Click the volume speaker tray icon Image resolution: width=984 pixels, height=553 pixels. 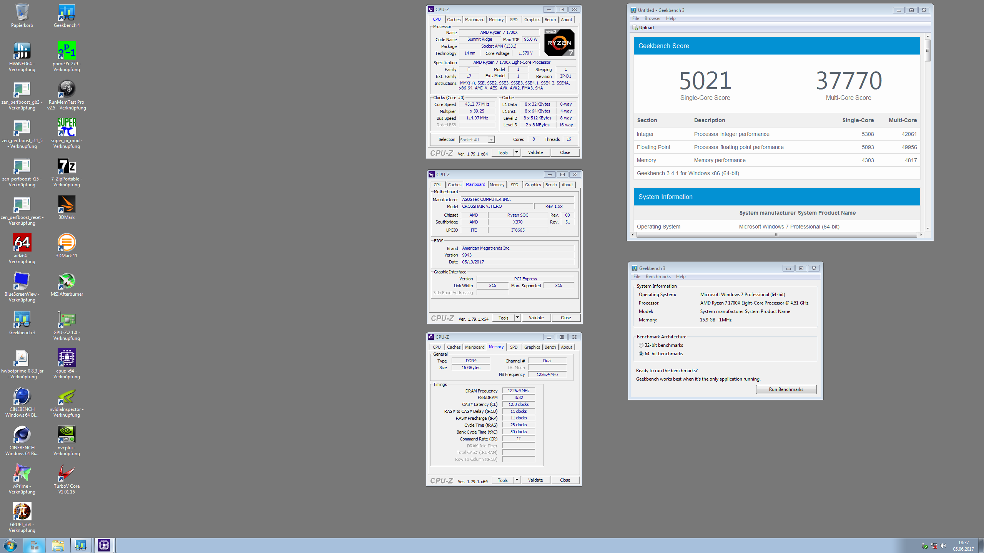coord(943,546)
